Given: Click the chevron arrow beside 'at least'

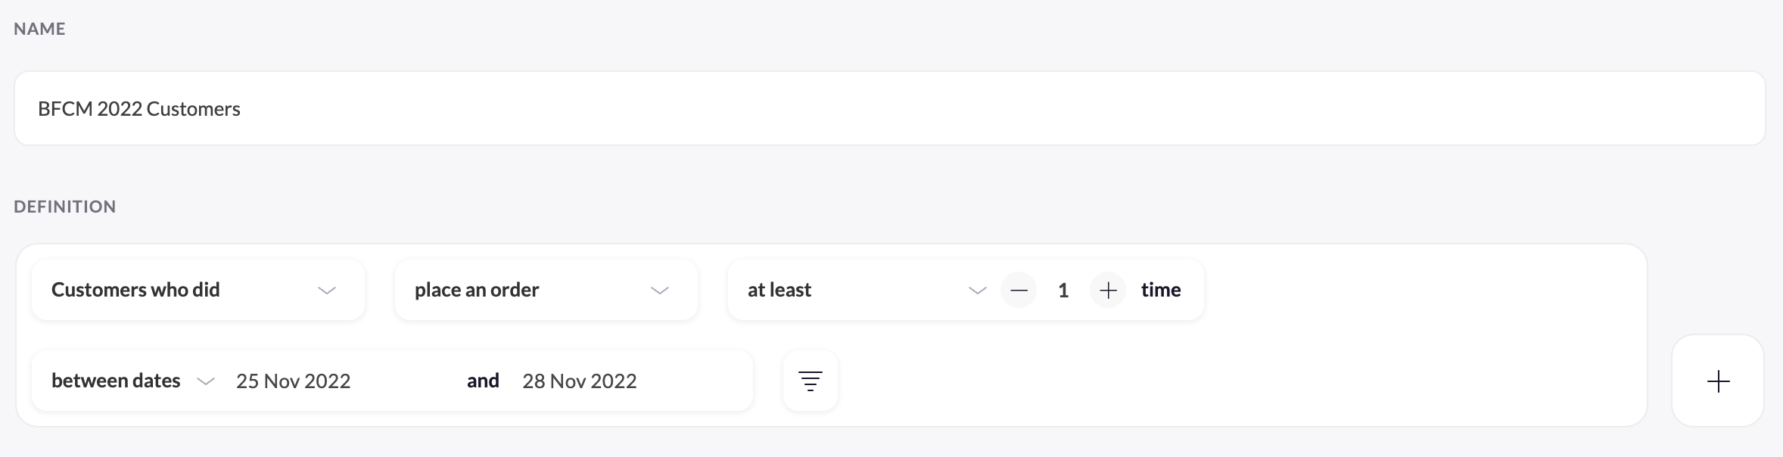Looking at the screenshot, I should (x=977, y=291).
